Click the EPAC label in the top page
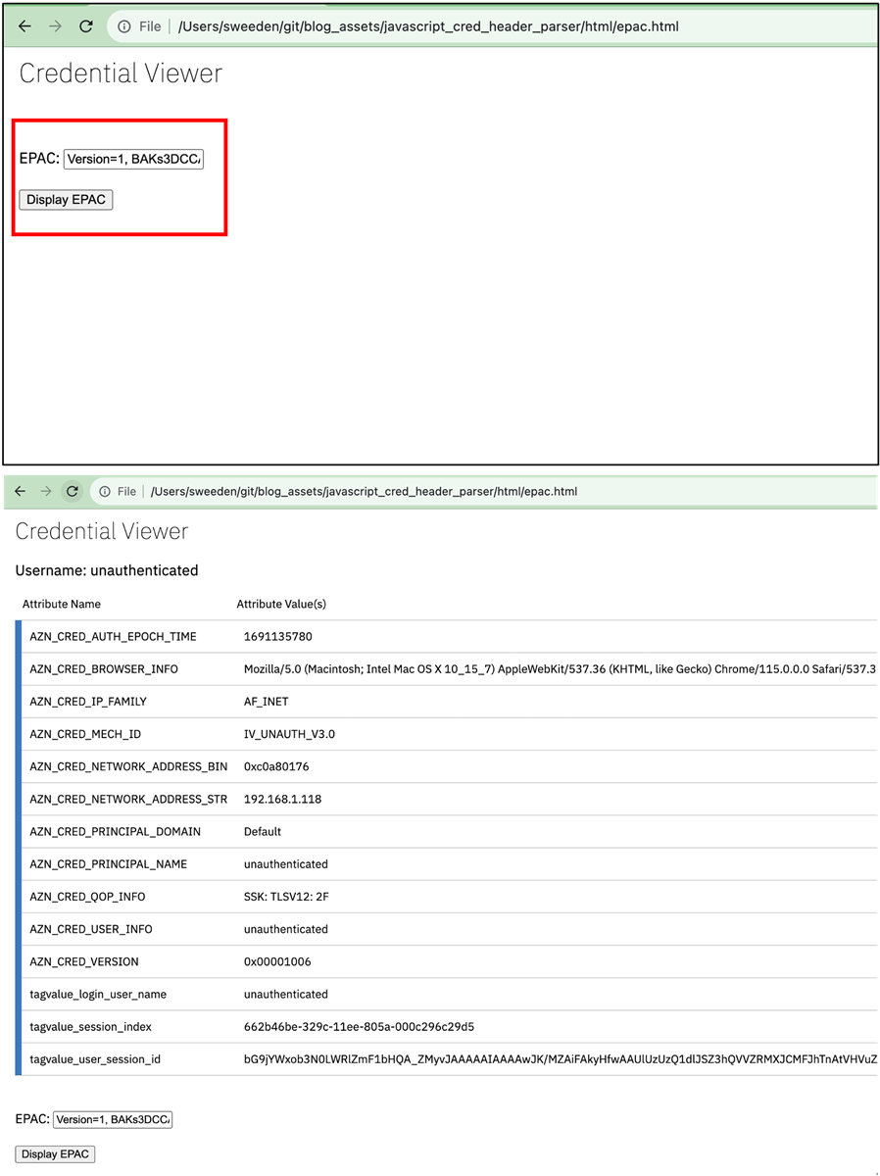 point(39,159)
